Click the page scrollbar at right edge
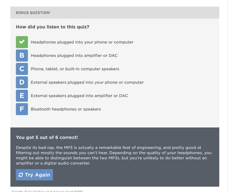 pyautogui.click(x=227, y=96)
